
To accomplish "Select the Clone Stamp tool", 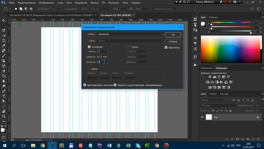I will [x=4, y=61].
